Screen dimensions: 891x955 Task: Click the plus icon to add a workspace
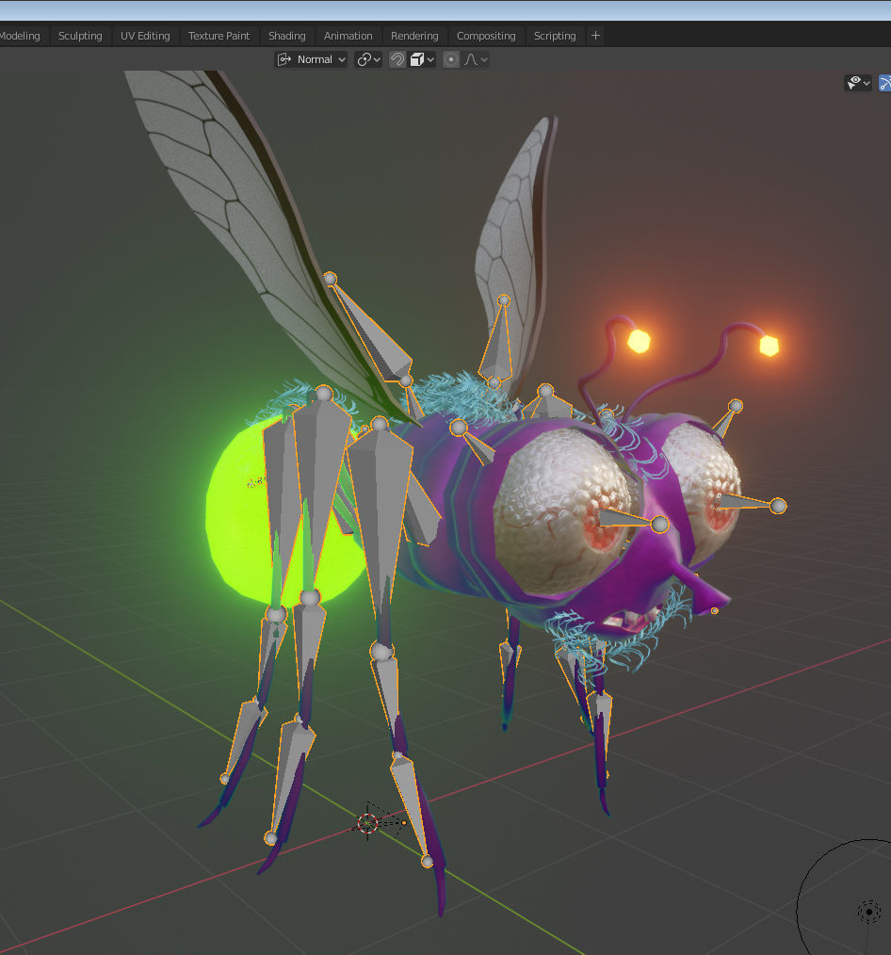pyautogui.click(x=595, y=35)
